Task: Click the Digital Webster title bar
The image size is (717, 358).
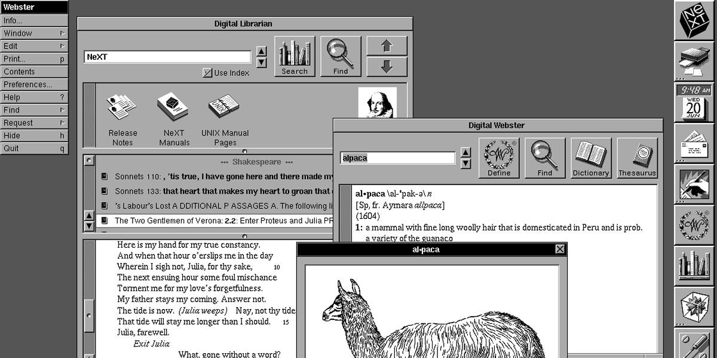Action: pos(498,125)
